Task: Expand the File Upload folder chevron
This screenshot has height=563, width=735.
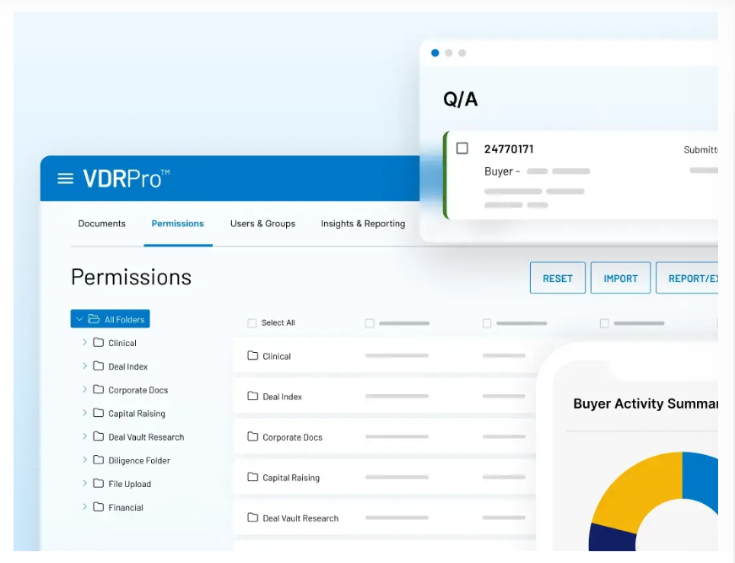Action: point(85,484)
